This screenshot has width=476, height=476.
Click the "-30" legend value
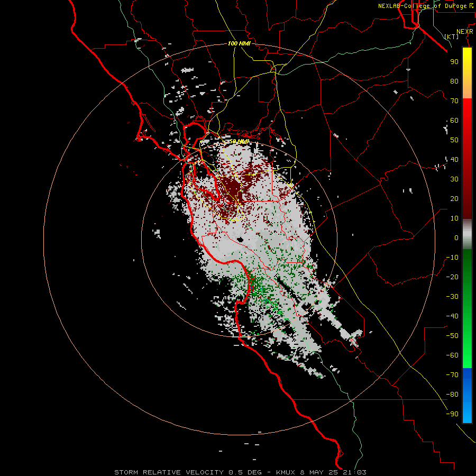click(452, 297)
